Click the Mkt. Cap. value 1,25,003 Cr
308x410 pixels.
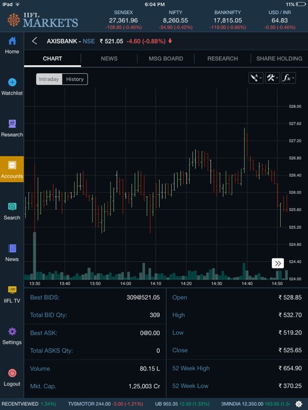pos(144,386)
